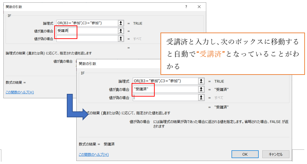Collapse the front dialog via 論理式 arrow button
This screenshot has height=164, width=307.
click(202, 81)
